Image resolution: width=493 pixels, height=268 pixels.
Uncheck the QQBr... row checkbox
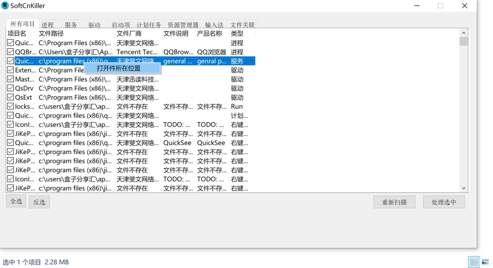click(x=10, y=52)
